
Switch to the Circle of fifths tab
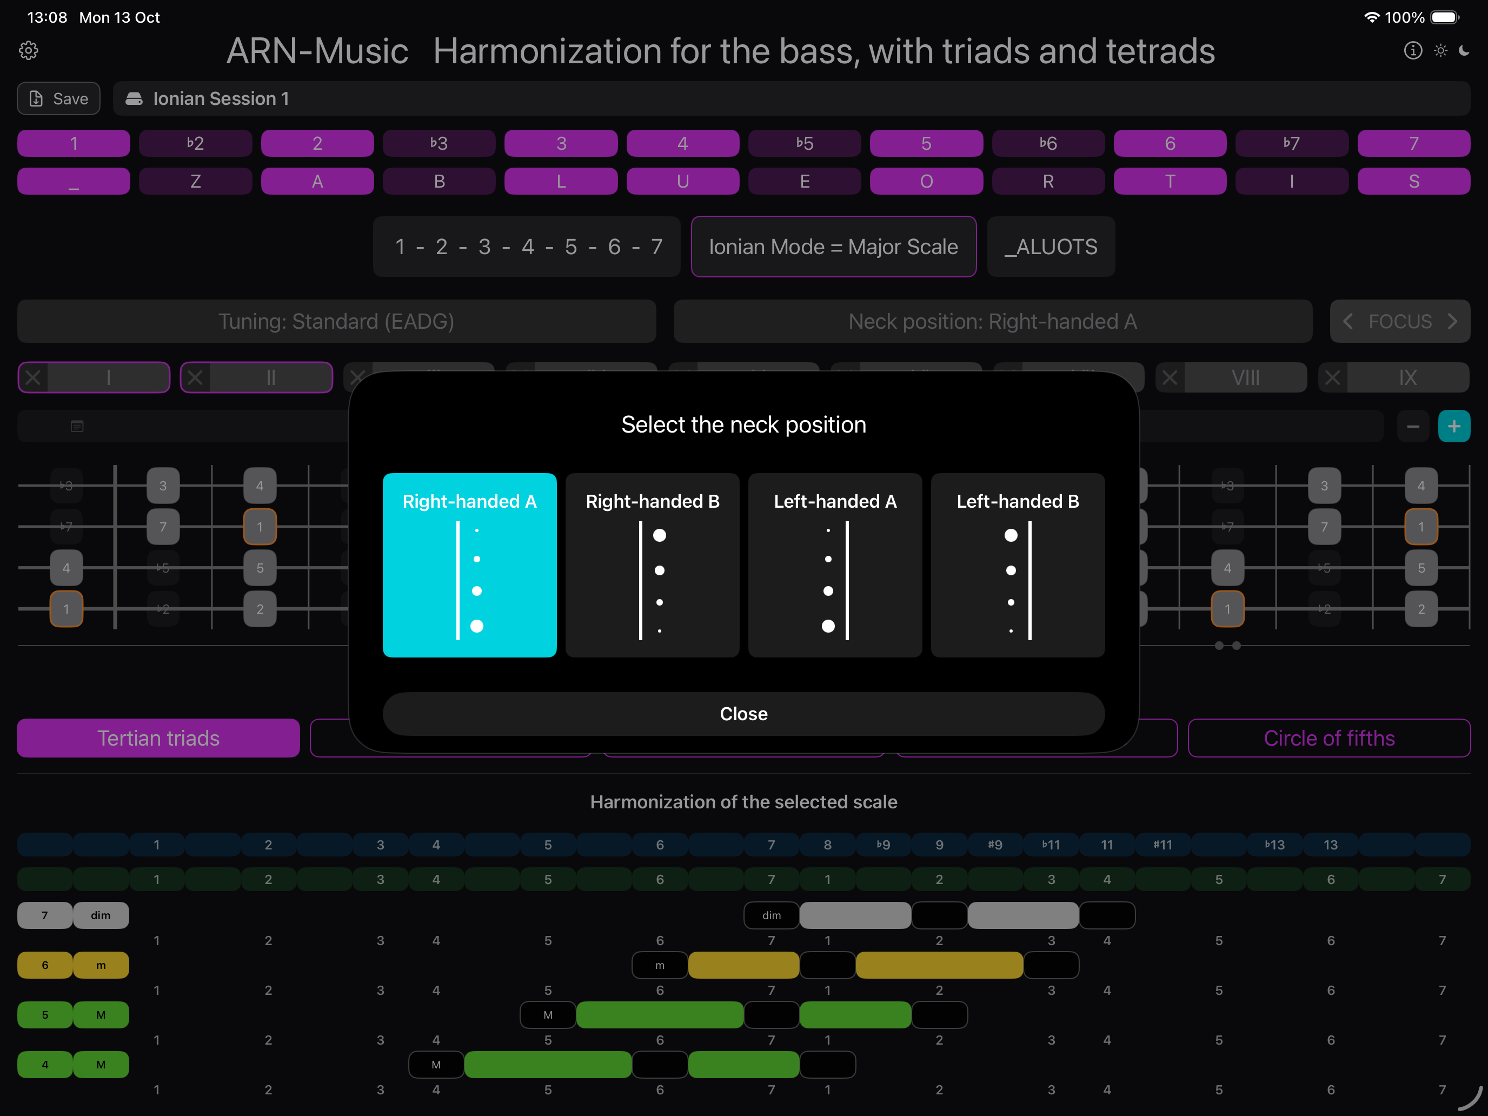coord(1328,738)
